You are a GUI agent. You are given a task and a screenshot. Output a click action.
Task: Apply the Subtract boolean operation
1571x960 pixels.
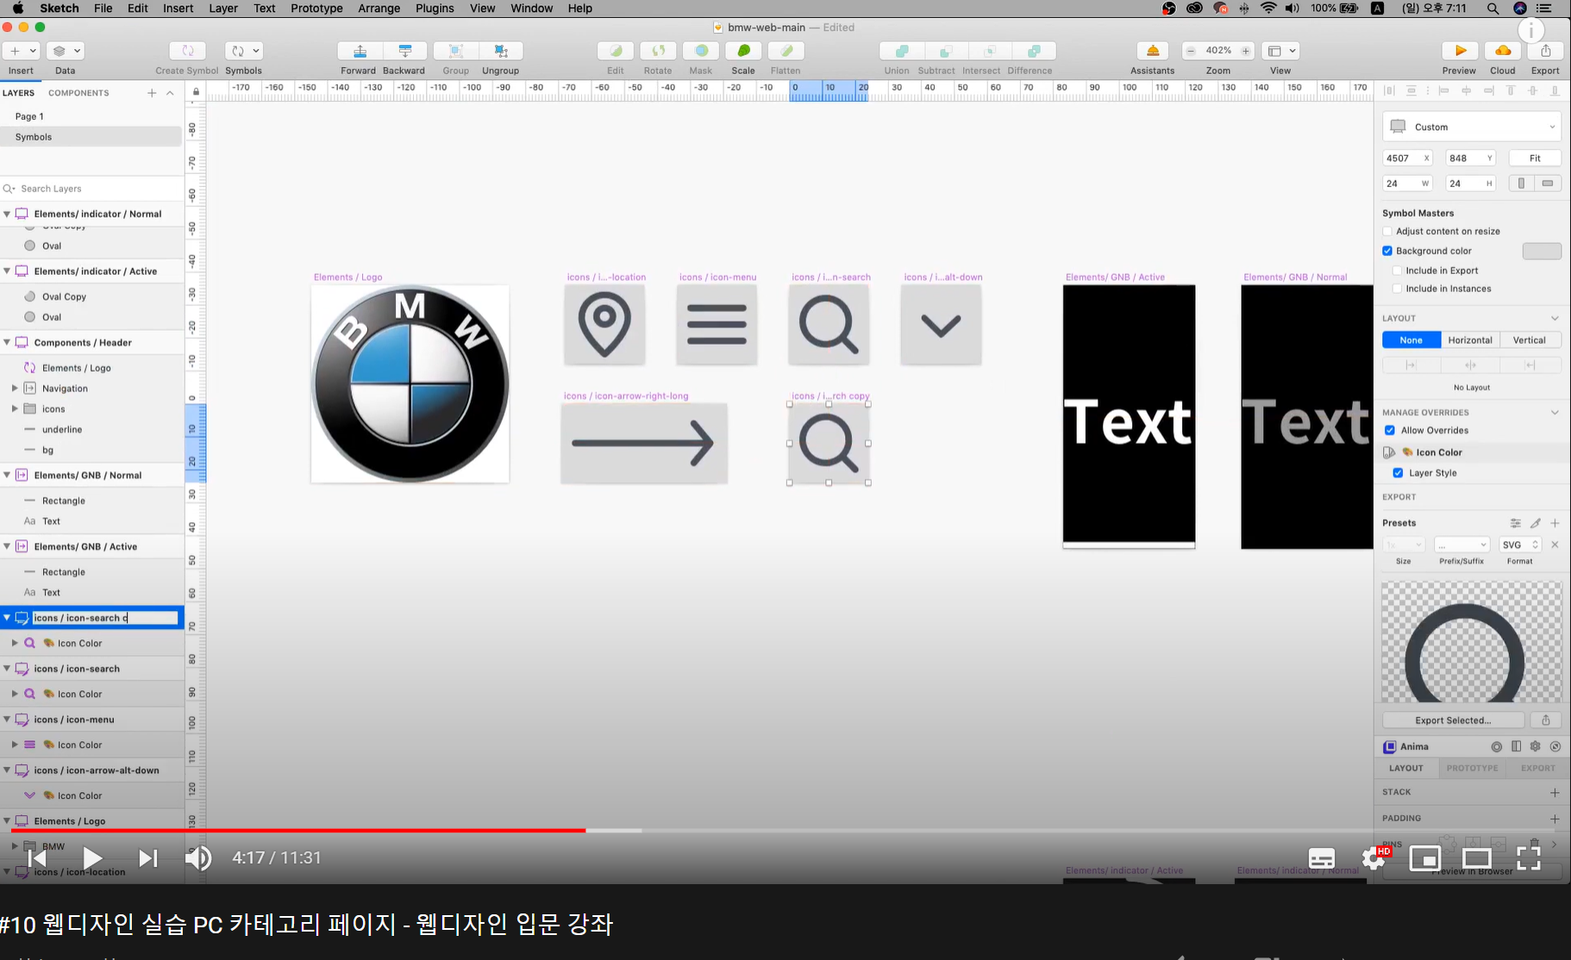[x=945, y=51]
